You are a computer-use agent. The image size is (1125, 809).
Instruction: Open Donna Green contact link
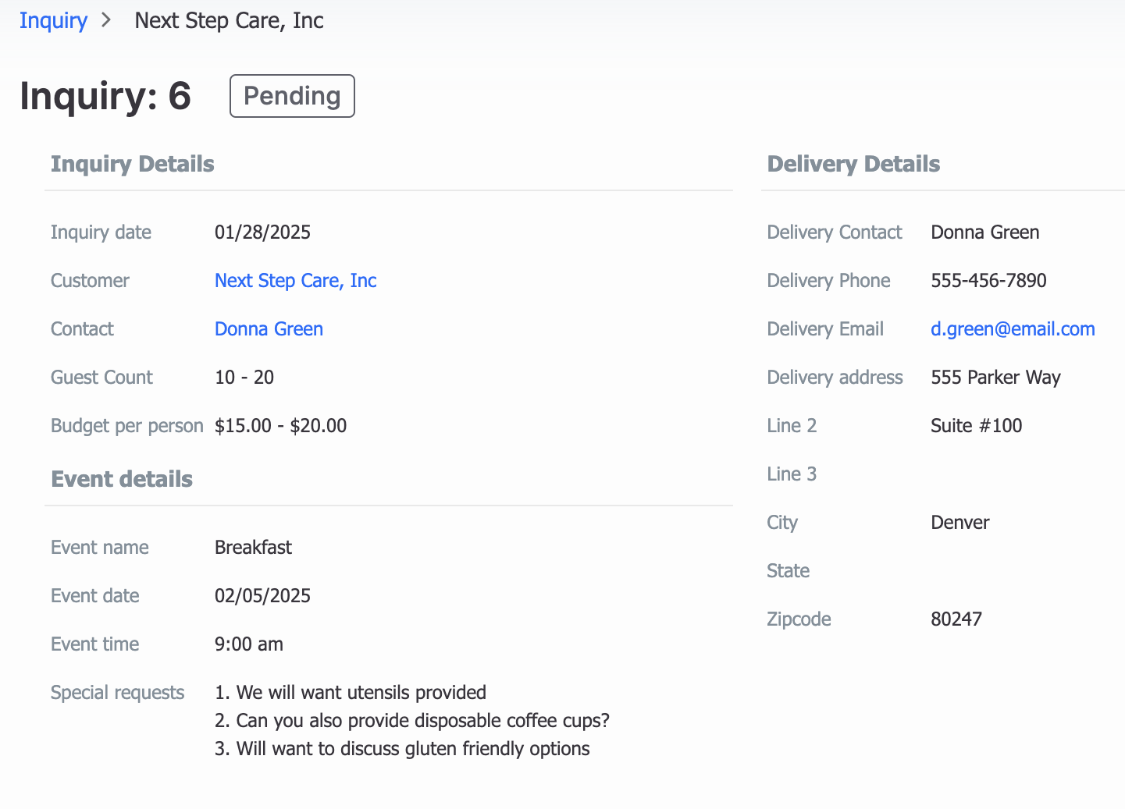click(269, 329)
